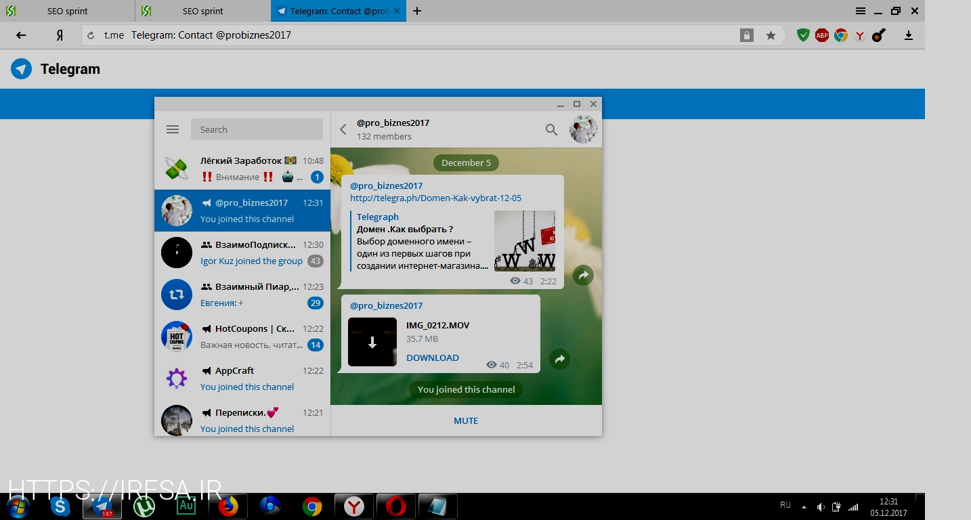Show hidden tray icons
Screen dimensions: 971x520
click(804, 507)
